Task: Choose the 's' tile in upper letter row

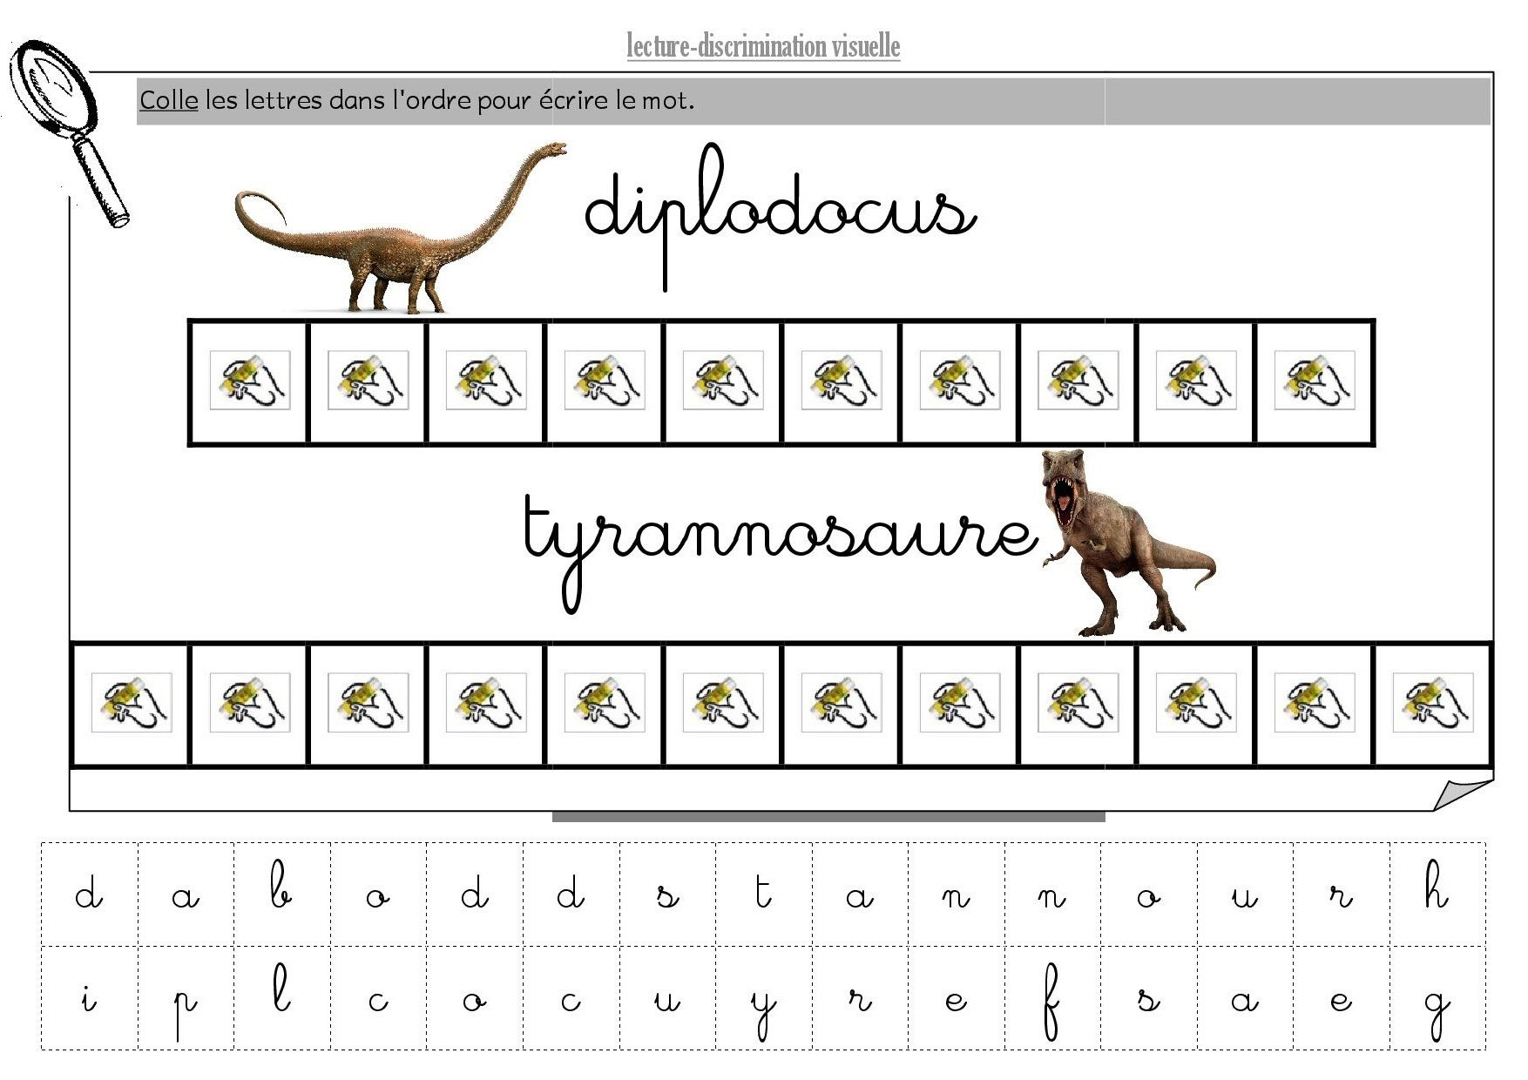Action: [667, 894]
